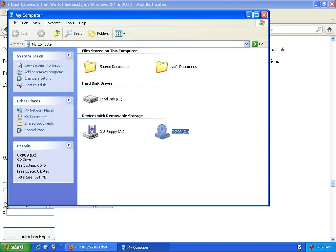Select the Shared Documents folder icon
The width and height of the screenshot is (336, 252).
[90, 67]
